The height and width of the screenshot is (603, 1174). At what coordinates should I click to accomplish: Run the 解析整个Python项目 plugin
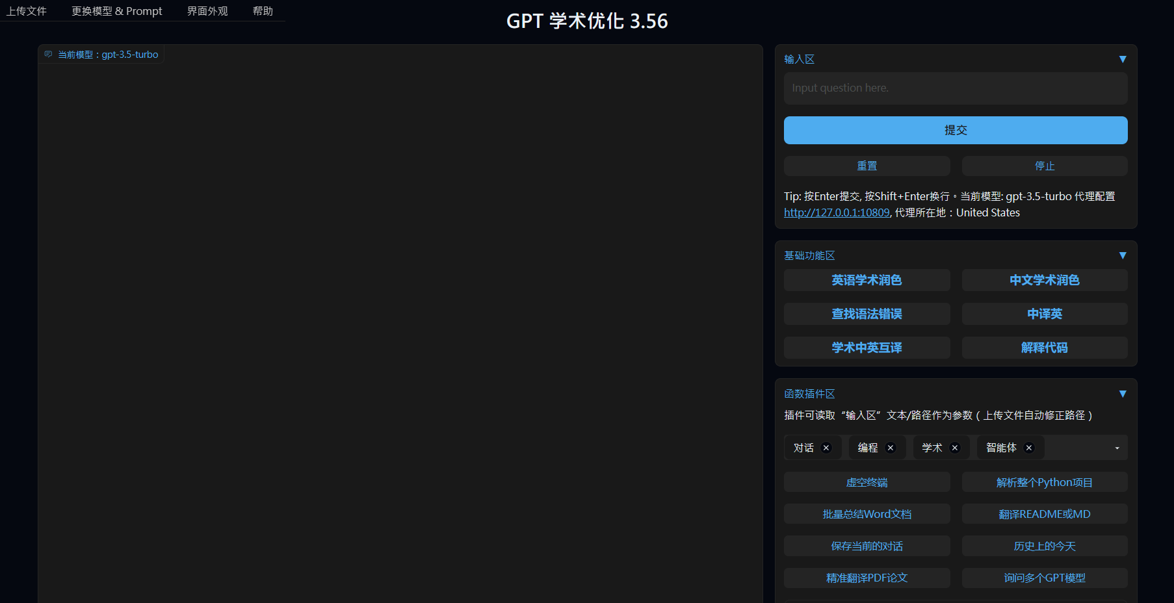pos(1045,482)
